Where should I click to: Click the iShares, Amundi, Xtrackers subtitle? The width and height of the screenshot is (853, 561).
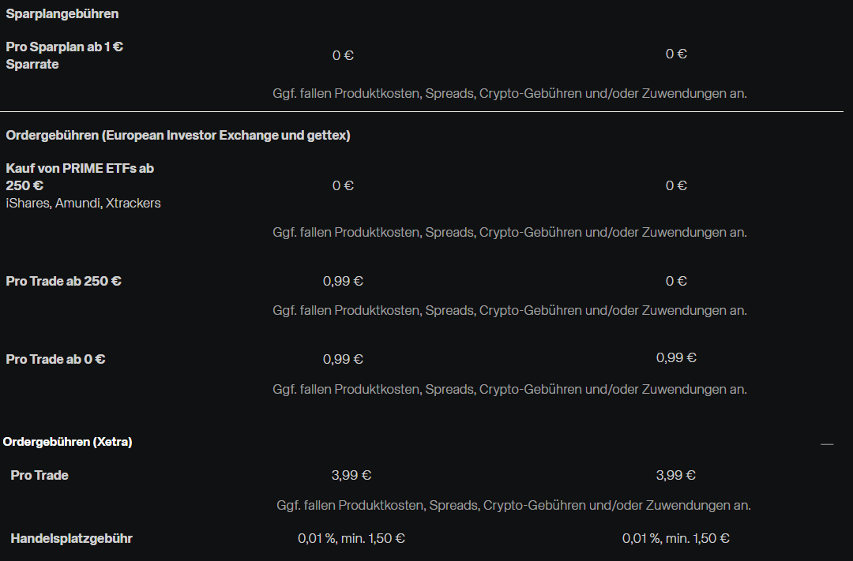[x=83, y=203]
